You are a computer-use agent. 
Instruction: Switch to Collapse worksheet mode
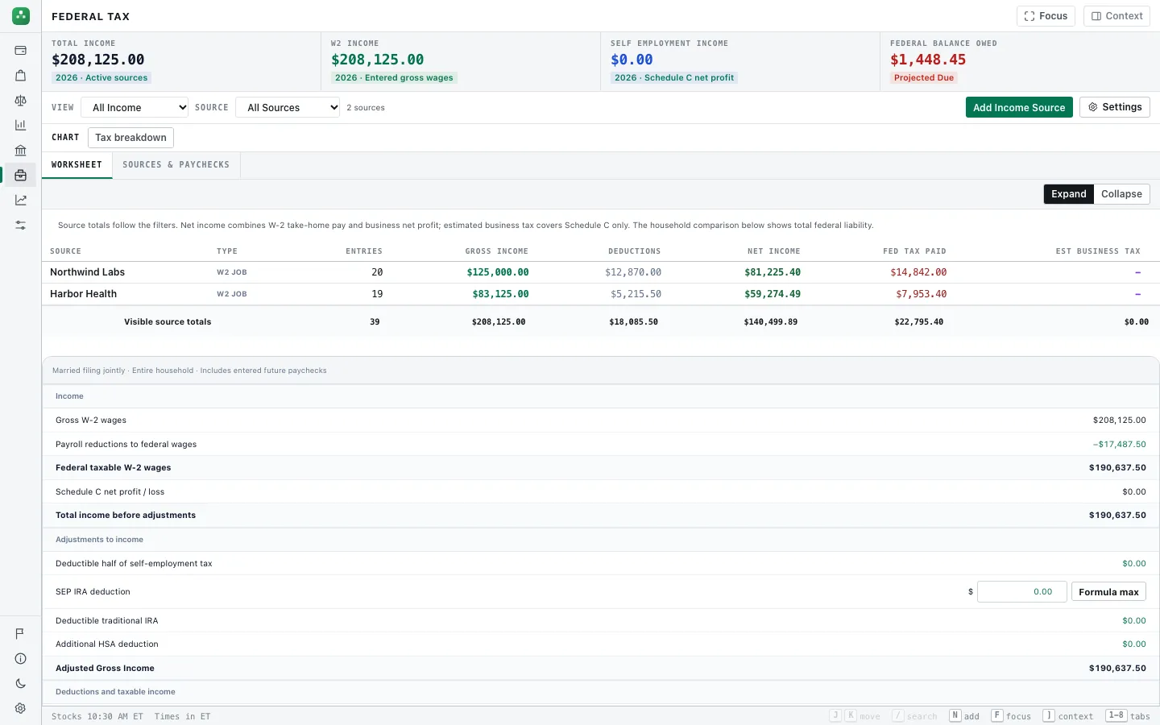tap(1121, 194)
